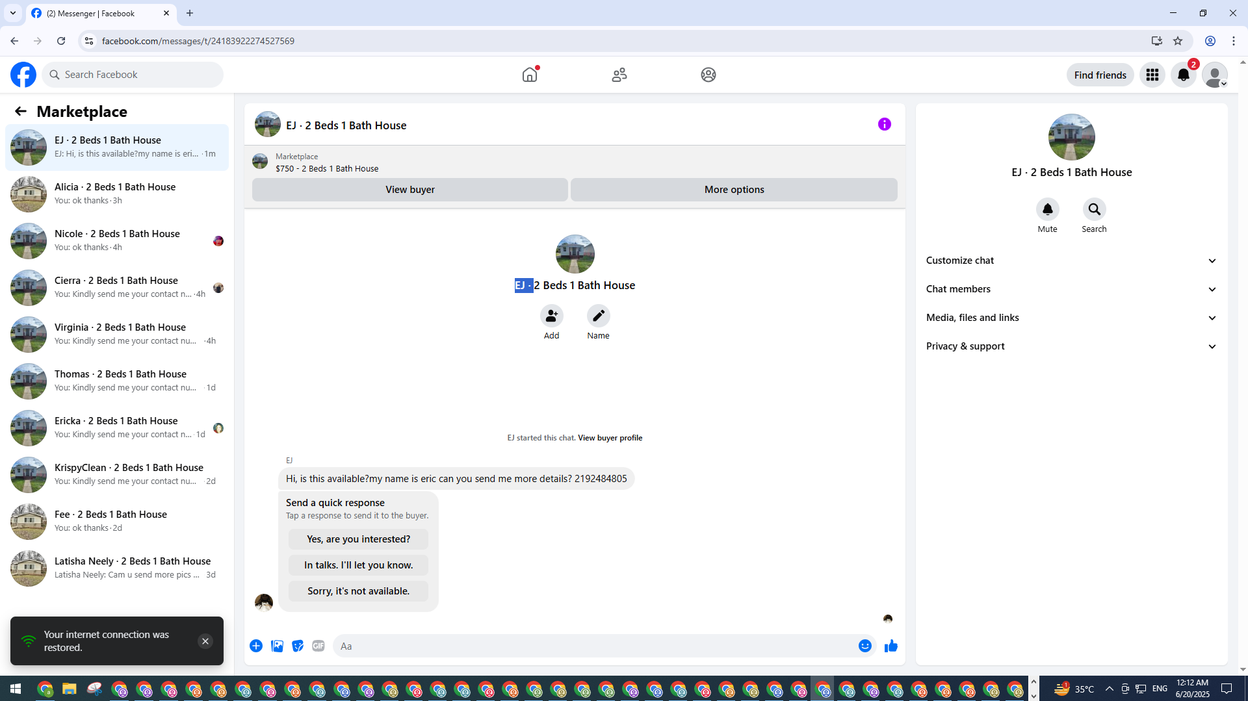Expand Media, files and links section
The width and height of the screenshot is (1248, 701).
pos(1071,318)
